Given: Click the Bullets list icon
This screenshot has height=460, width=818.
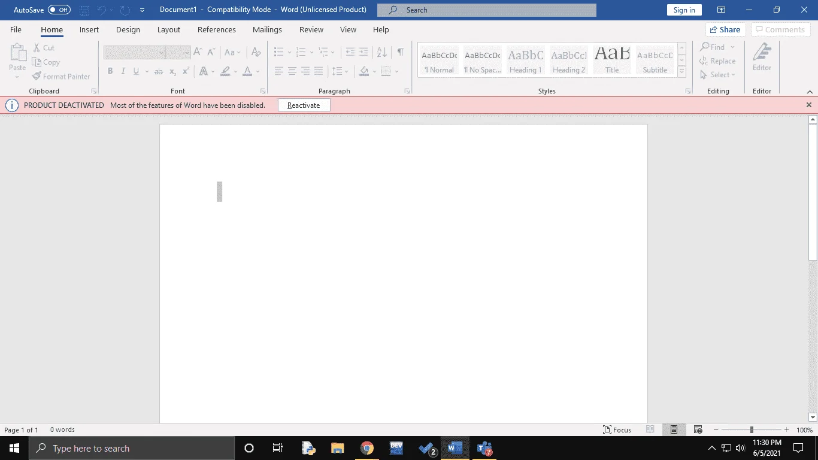Looking at the screenshot, I should pyautogui.click(x=278, y=53).
